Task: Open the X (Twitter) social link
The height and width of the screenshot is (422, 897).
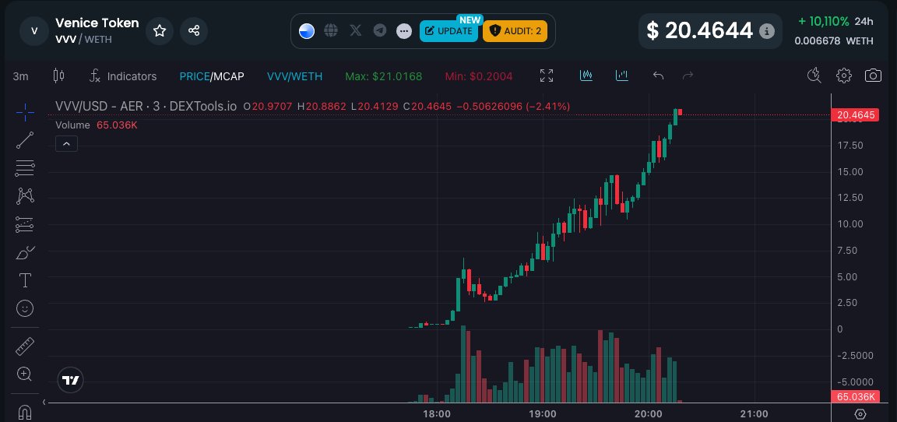Action: (355, 31)
